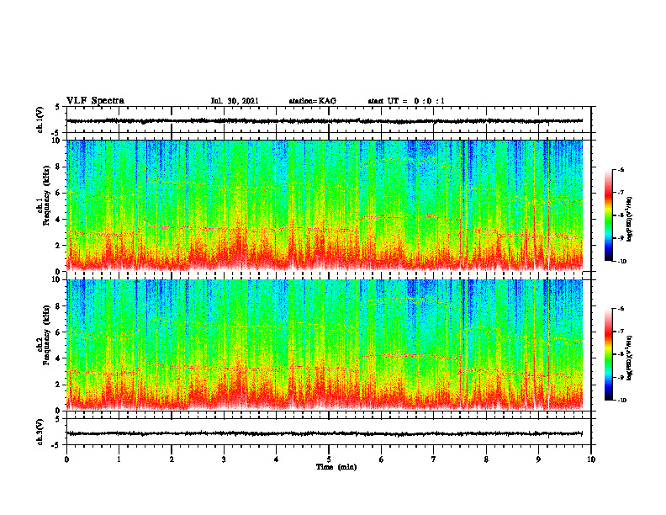The width and height of the screenshot is (666, 515).
Task: Click the ch.1 voltage waveform trace
Action: coord(325,120)
